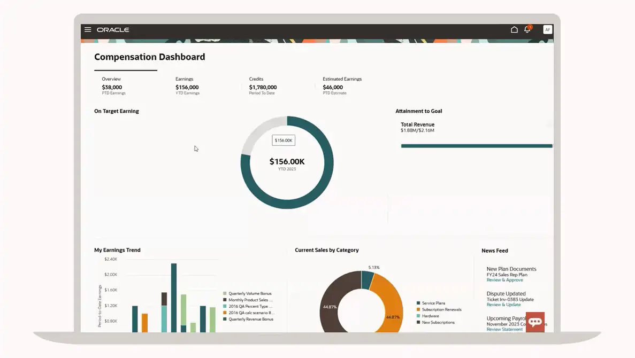Open the Credits tab
The height and width of the screenshot is (358, 635).
click(262, 85)
